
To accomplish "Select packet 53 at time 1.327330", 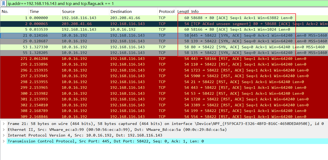I will click(x=164, y=47).
